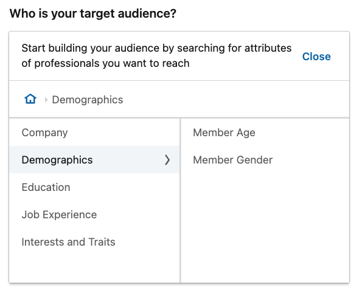
Task: Browse the Job Experience category
Action: 94,215
